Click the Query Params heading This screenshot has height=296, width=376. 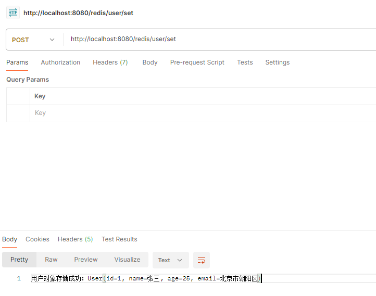click(28, 80)
